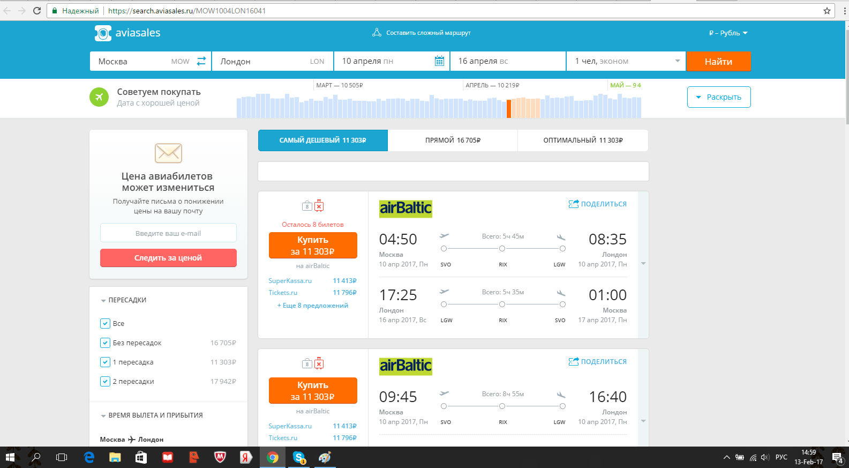Viewport: 849px width, 468px height.
Task: Open Windows taskbar search
Action: tap(36, 457)
